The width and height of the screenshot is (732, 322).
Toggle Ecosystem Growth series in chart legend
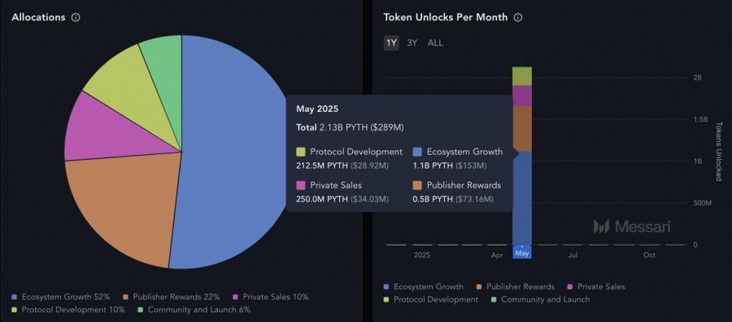[424, 286]
